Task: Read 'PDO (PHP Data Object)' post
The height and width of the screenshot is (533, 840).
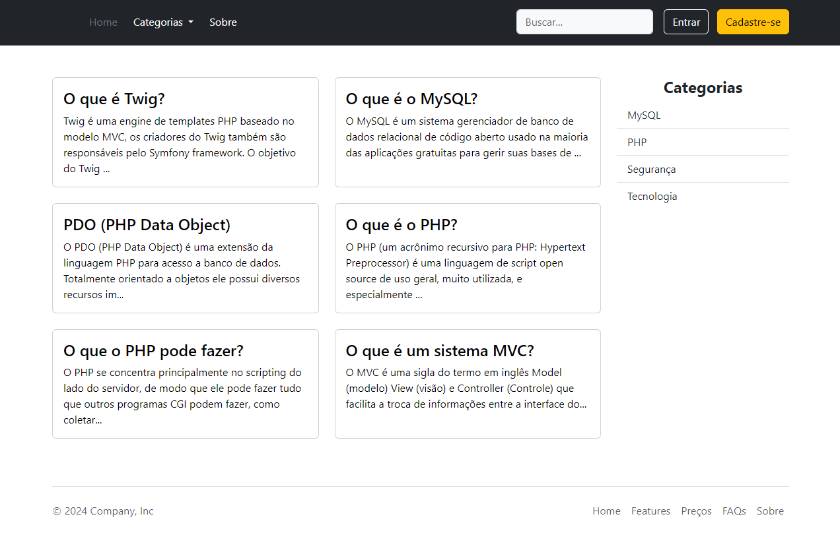Action: pyautogui.click(x=147, y=225)
